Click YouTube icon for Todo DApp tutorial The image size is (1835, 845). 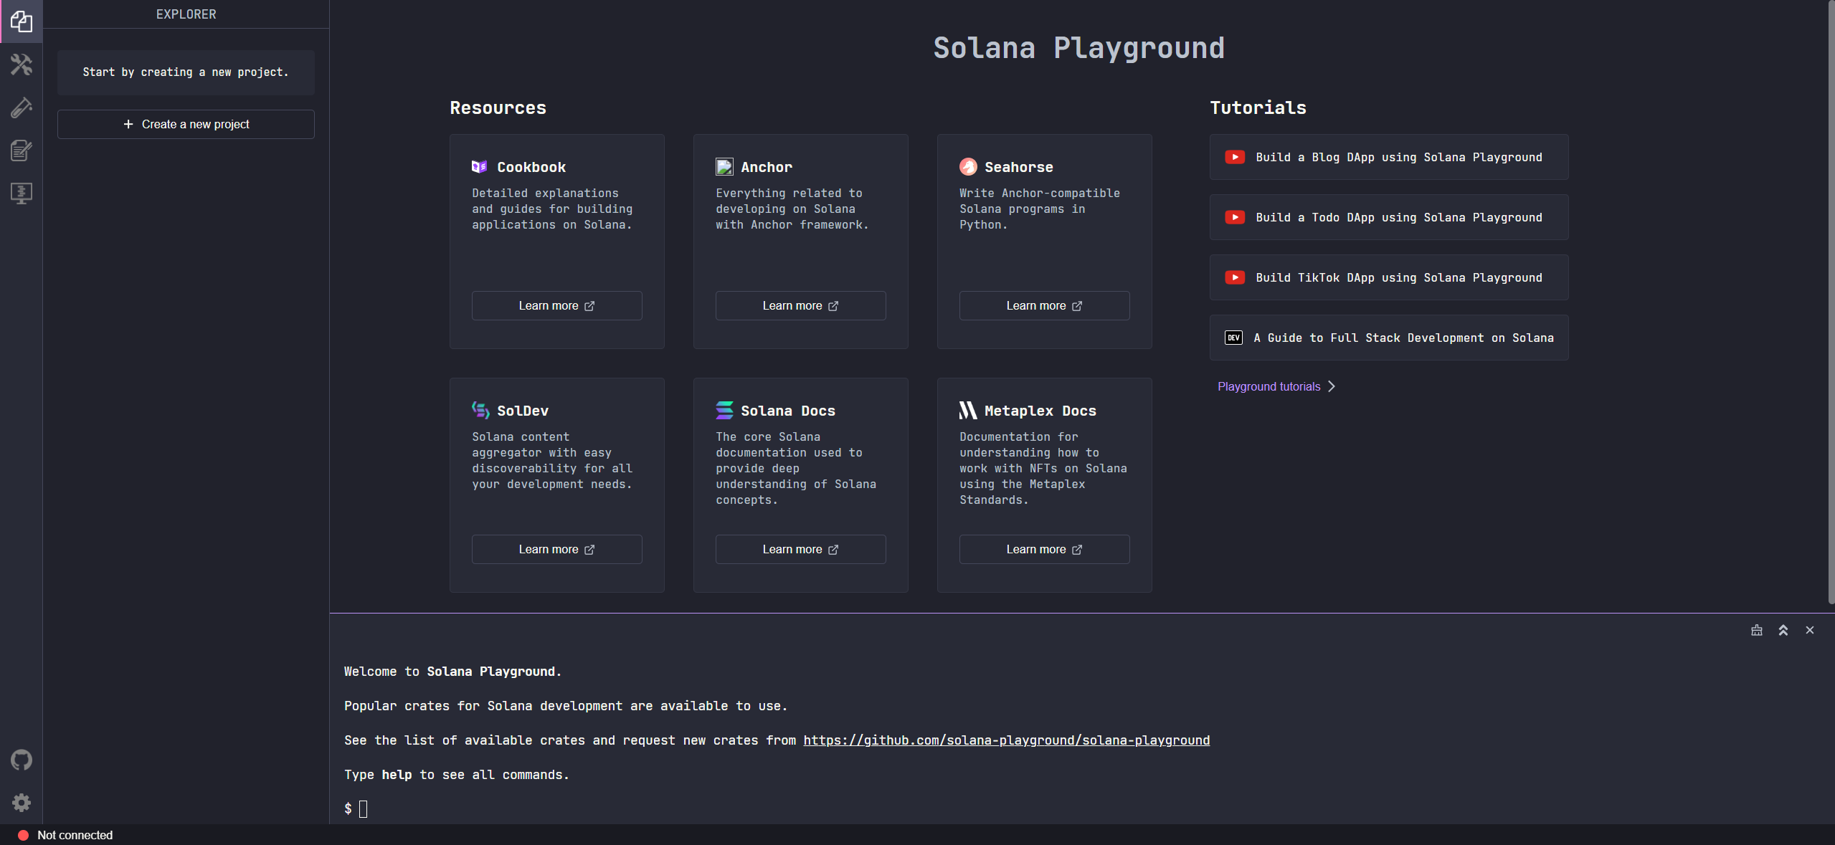tap(1235, 217)
